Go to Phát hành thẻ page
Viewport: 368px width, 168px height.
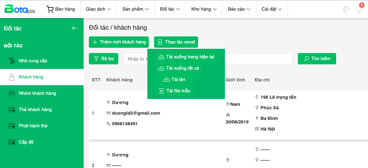33,126
